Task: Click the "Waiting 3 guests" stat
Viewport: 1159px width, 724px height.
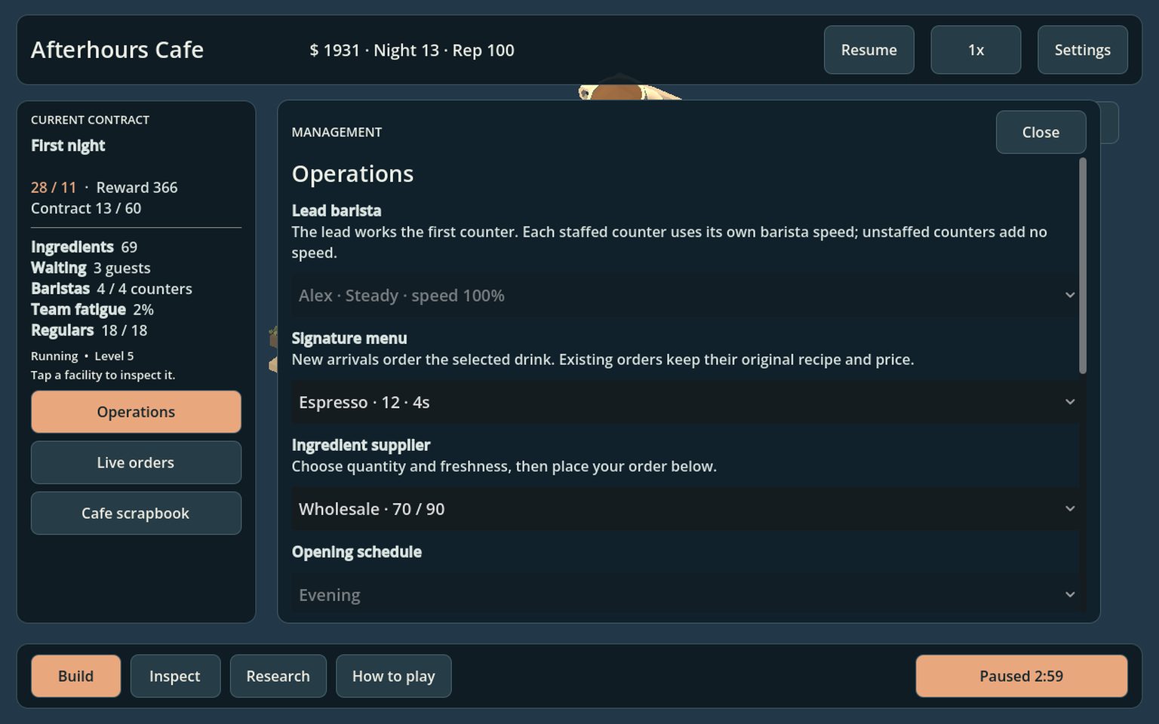Action: point(91,268)
